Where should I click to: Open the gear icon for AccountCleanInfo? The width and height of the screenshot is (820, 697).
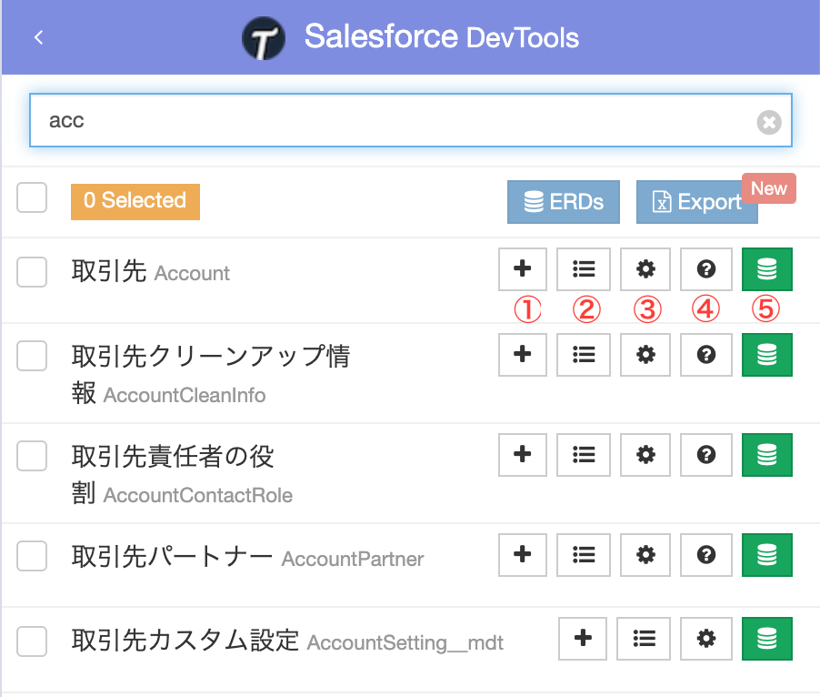(x=645, y=355)
